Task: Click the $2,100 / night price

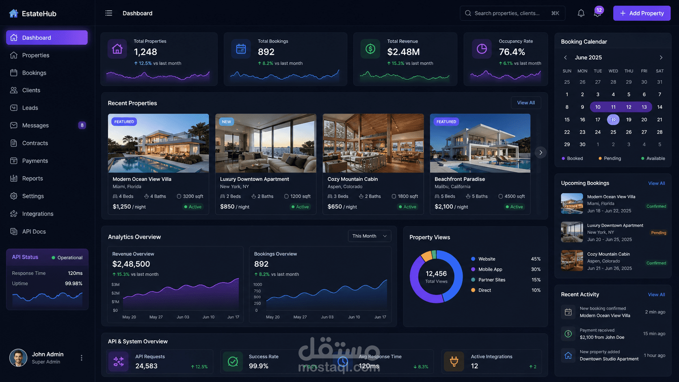Action: 451,207
